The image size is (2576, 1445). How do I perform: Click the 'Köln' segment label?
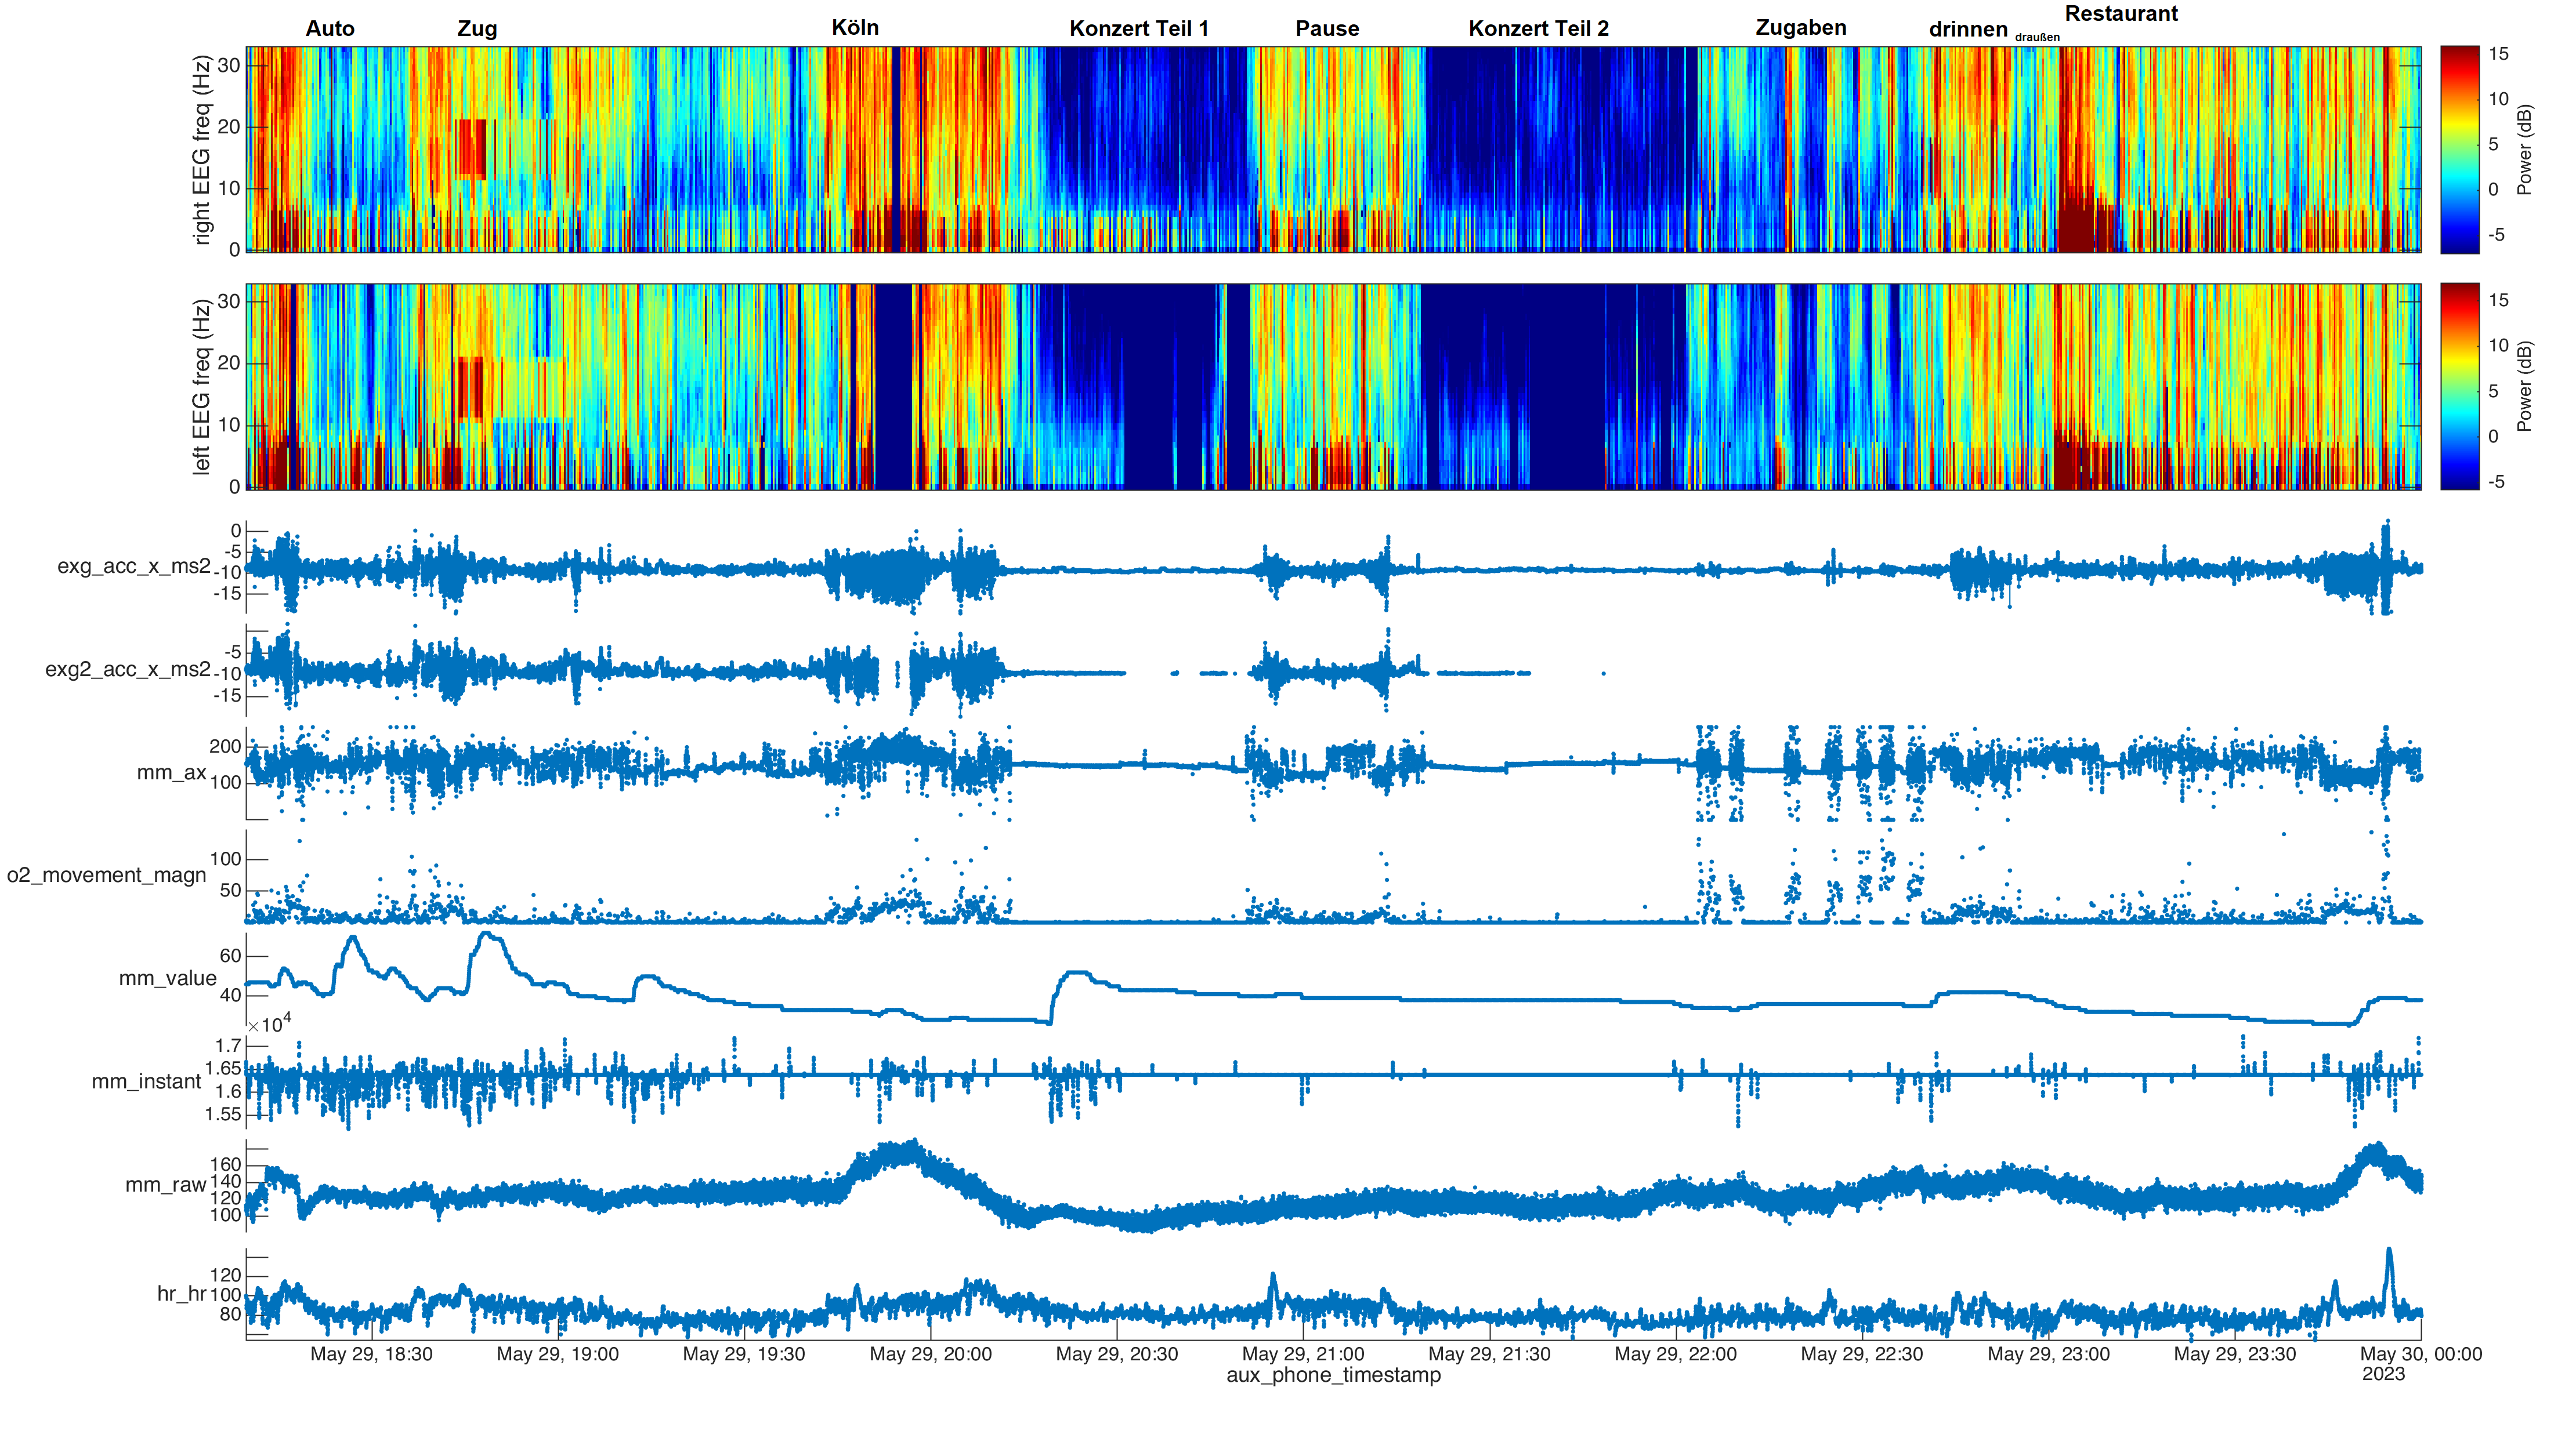pyautogui.click(x=855, y=28)
